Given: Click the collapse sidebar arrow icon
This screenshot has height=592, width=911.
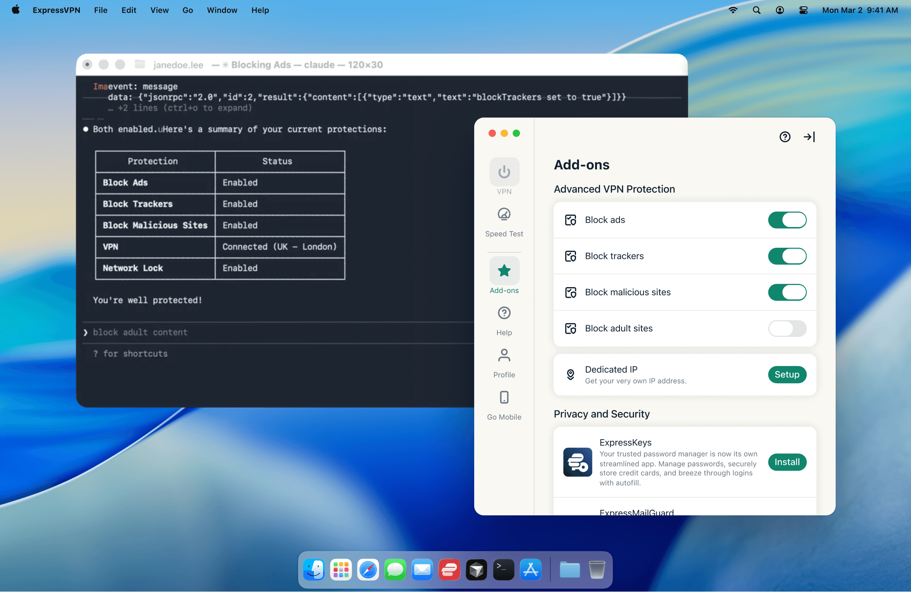Looking at the screenshot, I should click(x=809, y=137).
